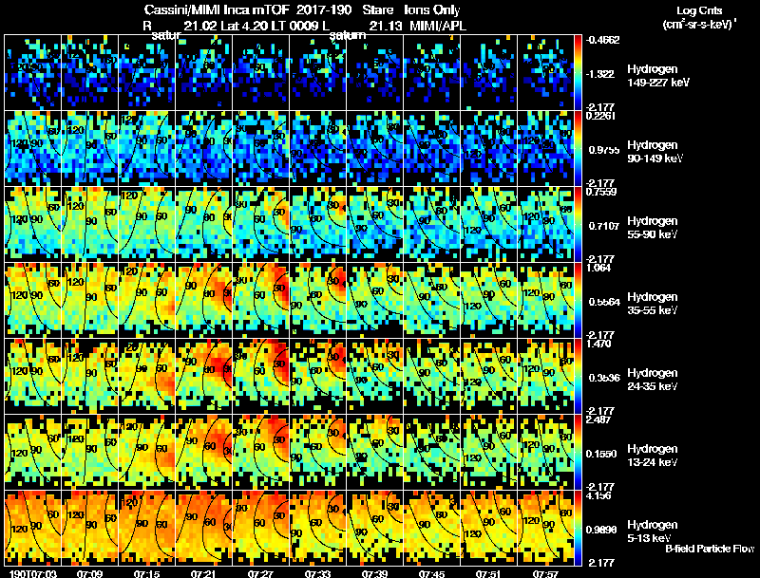Image resolution: width=760 pixels, height=578 pixels.
Task: Select the 07:33 time marker on the axis
Action: tap(317, 573)
